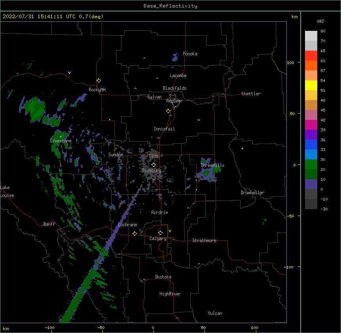This screenshot has width=341, height=333.
Task: Click the white asterisk marker east of Innisfail
Action: (x=199, y=120)
